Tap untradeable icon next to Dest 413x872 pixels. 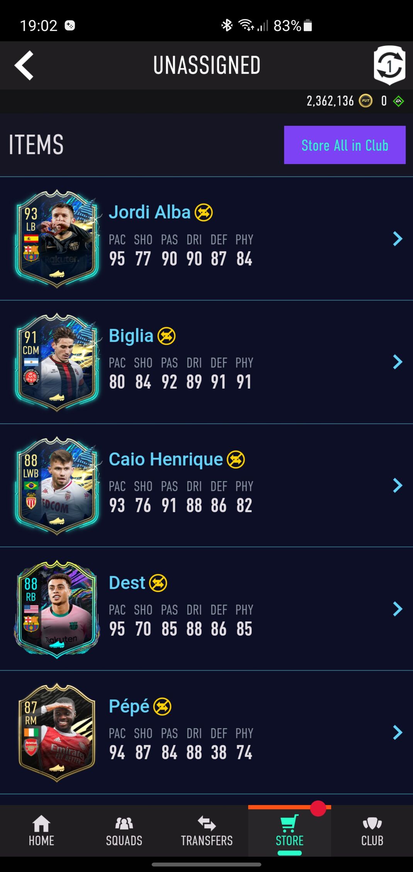[158, 583]
